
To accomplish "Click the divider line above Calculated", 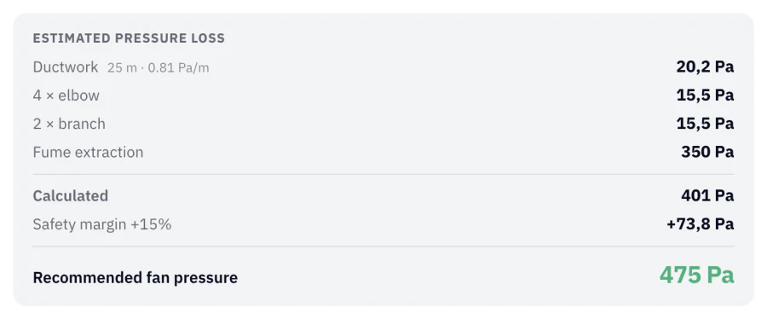I will tap(383, 174).
